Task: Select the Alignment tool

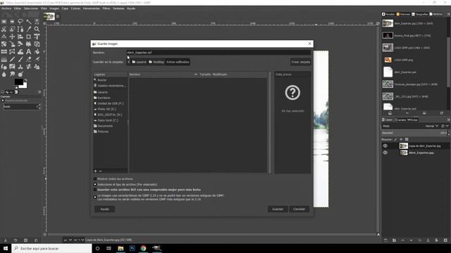Action: (x=20, y=37)
